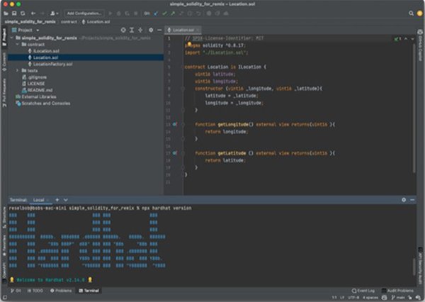Viewport: 425px width, 302px height.
Task: Collapse the contract folder
Action: (x=17, y=44)
